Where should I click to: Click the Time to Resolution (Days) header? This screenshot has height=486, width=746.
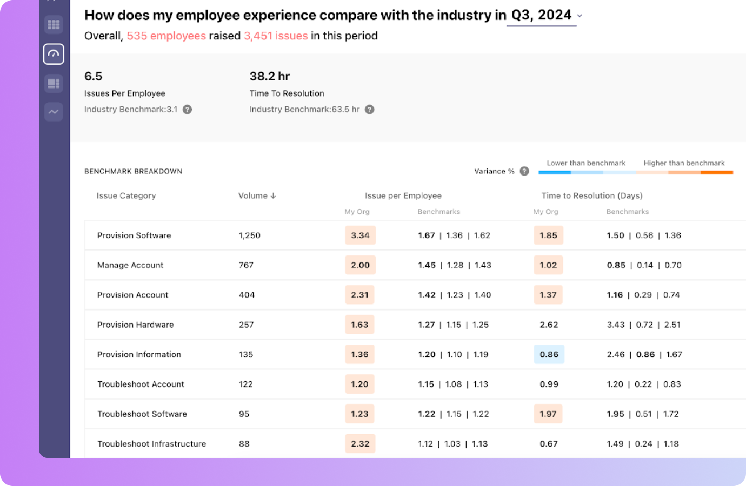point(591,196)
